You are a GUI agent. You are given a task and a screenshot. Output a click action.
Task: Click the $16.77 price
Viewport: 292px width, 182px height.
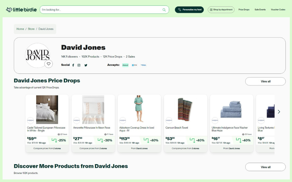[216, 139]
